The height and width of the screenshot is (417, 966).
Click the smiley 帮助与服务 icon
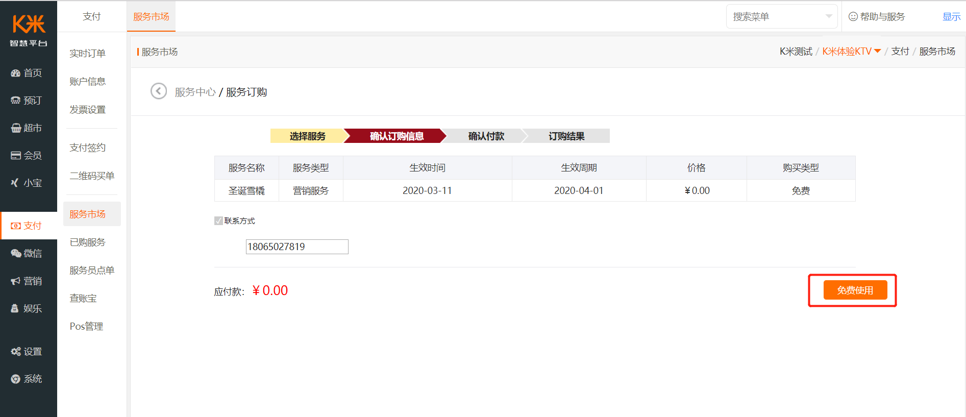coord(853,17)
